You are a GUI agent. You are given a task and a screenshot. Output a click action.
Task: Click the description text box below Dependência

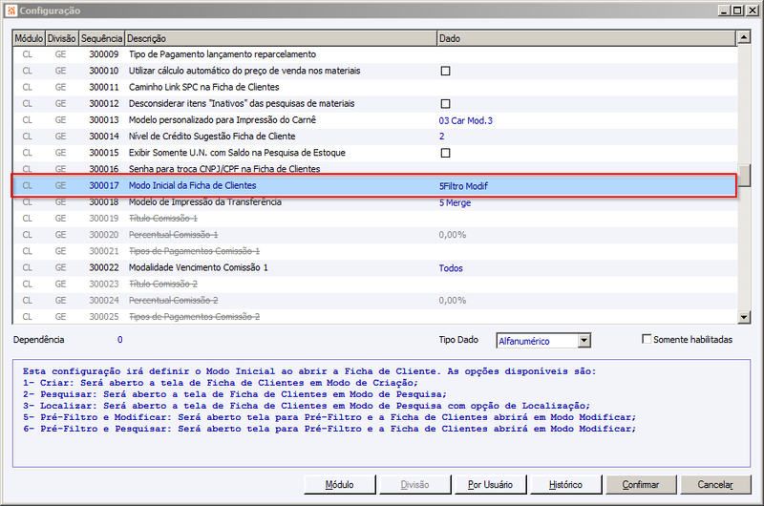[381, 413]
